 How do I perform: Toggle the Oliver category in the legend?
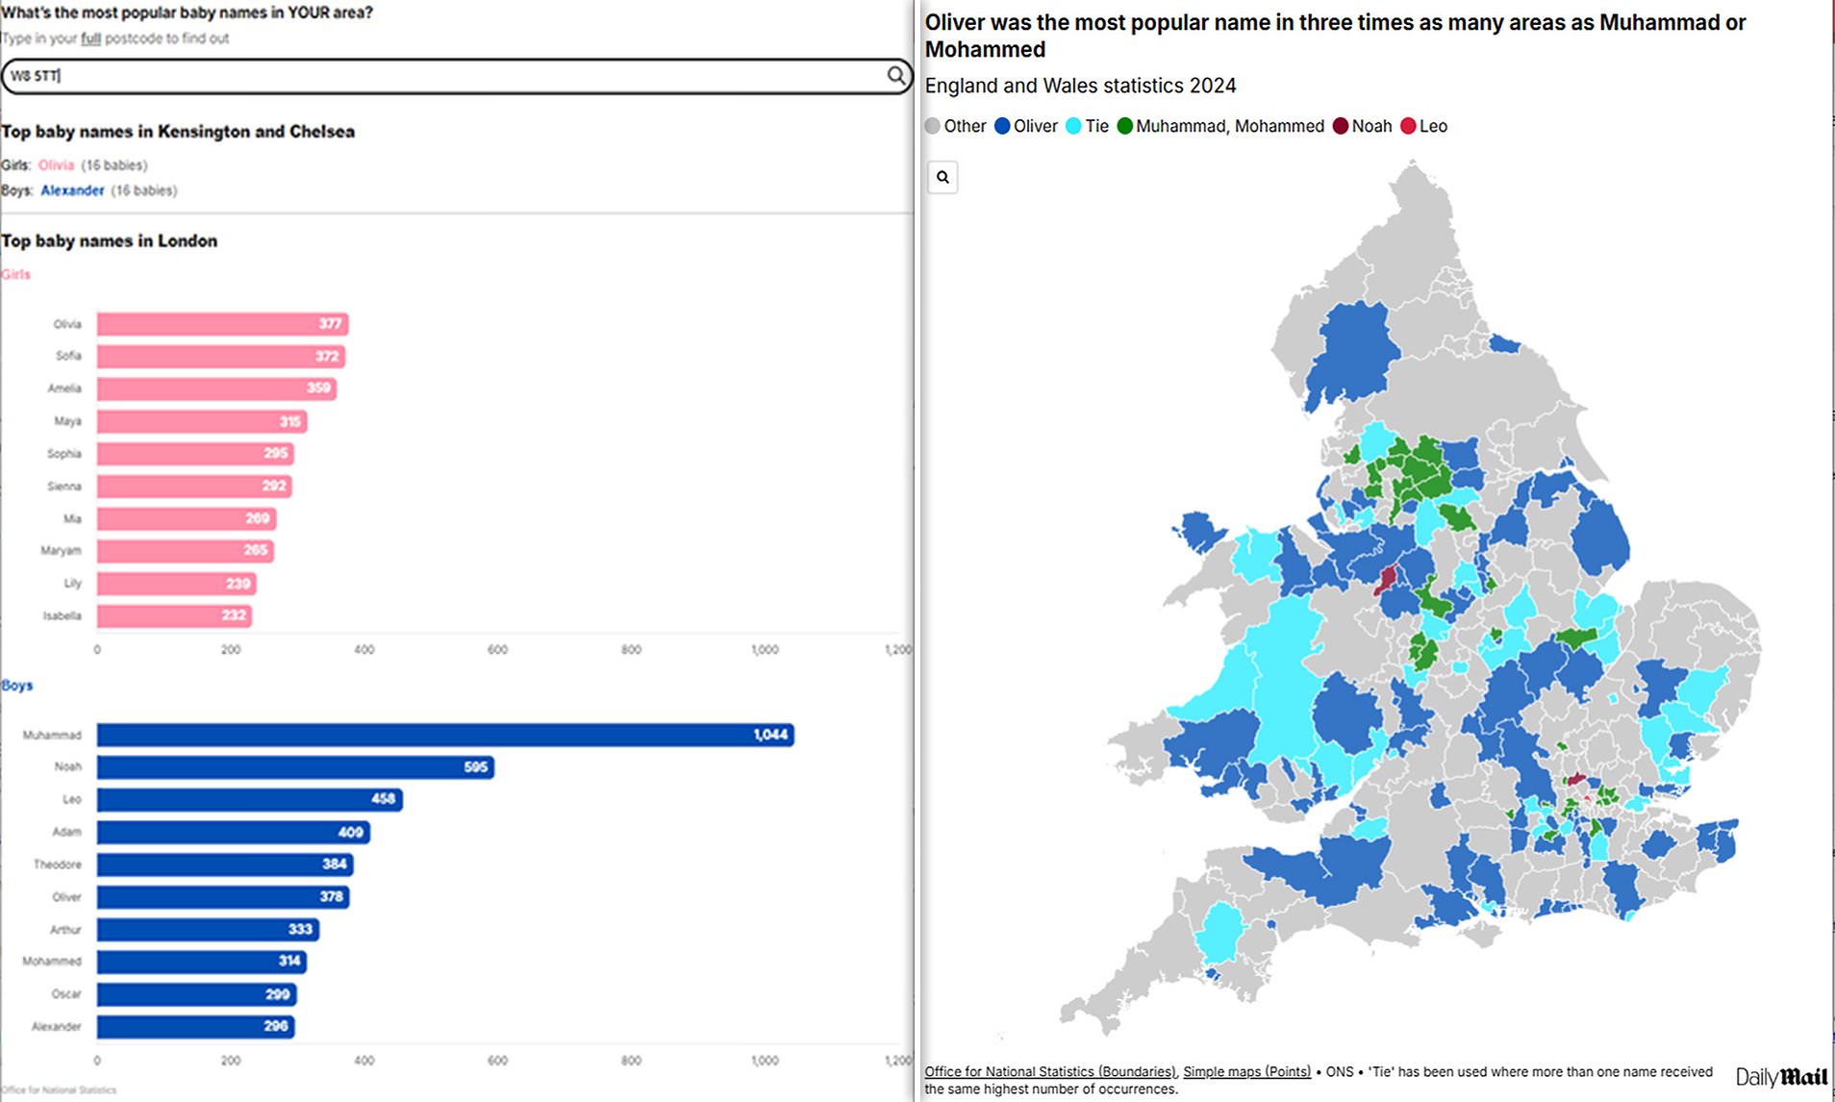point(1027,125)
